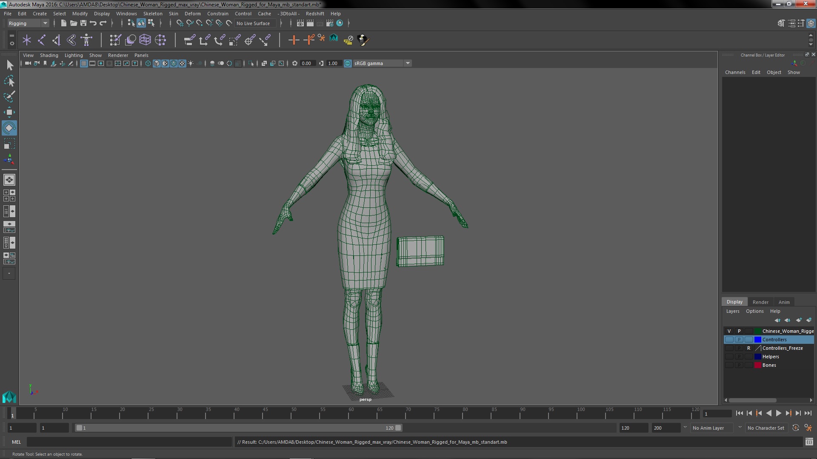The image size is (817, 459).
Task: Click the New Scene icon
Action: [63, 23]
